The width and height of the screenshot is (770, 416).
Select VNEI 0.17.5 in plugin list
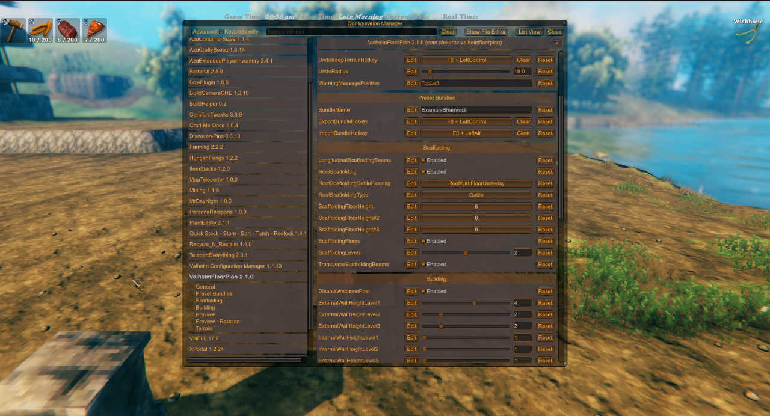247,338
